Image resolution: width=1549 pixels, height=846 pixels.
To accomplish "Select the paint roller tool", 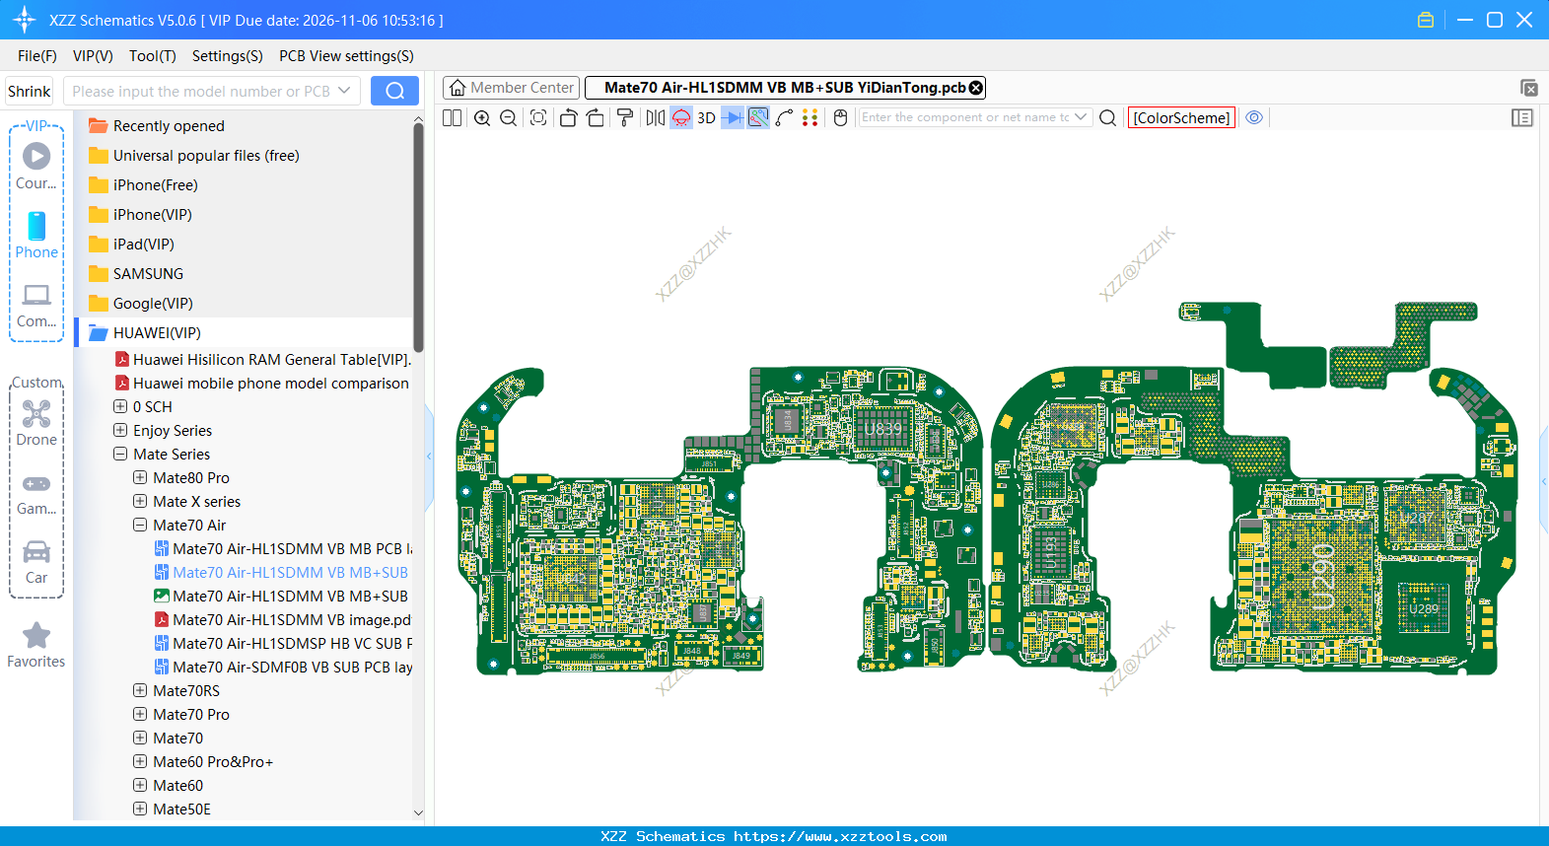I will pyautogui.click(x=625, y=118).
